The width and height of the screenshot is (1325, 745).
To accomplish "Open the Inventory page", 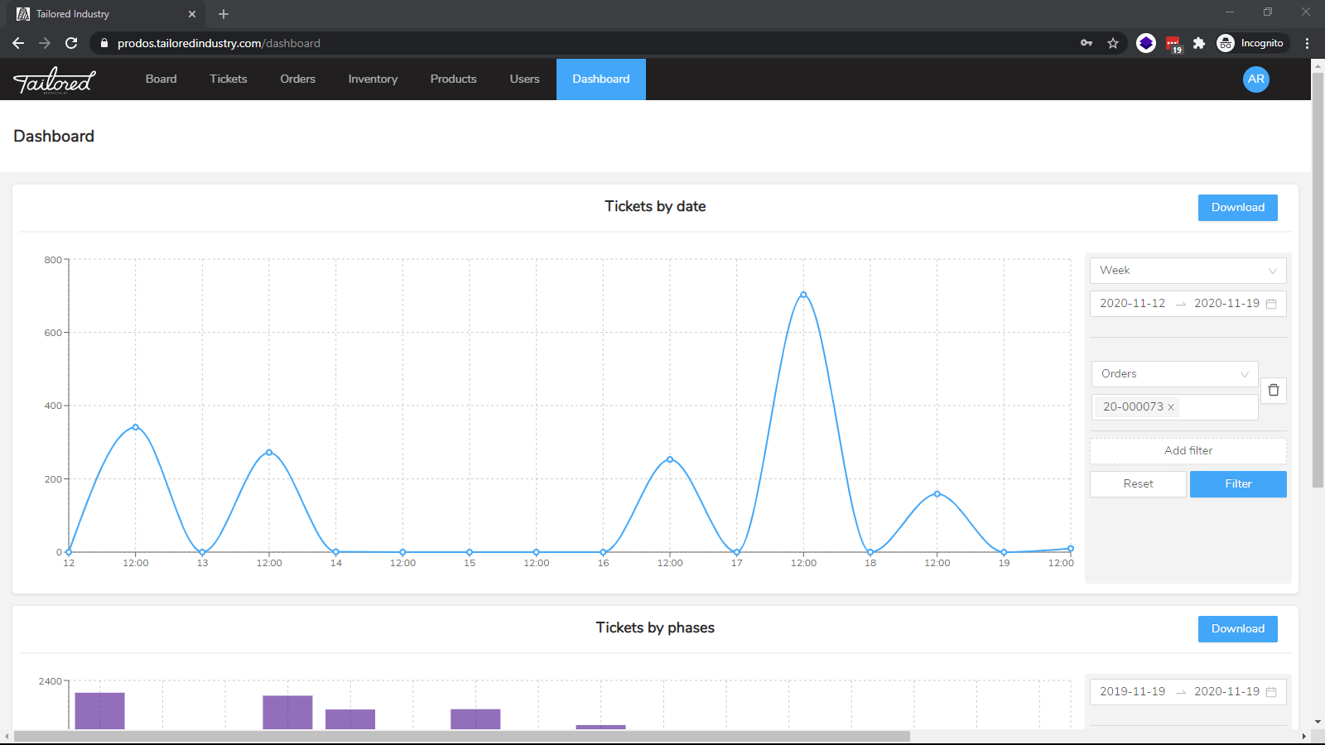I will pos(373,79).
